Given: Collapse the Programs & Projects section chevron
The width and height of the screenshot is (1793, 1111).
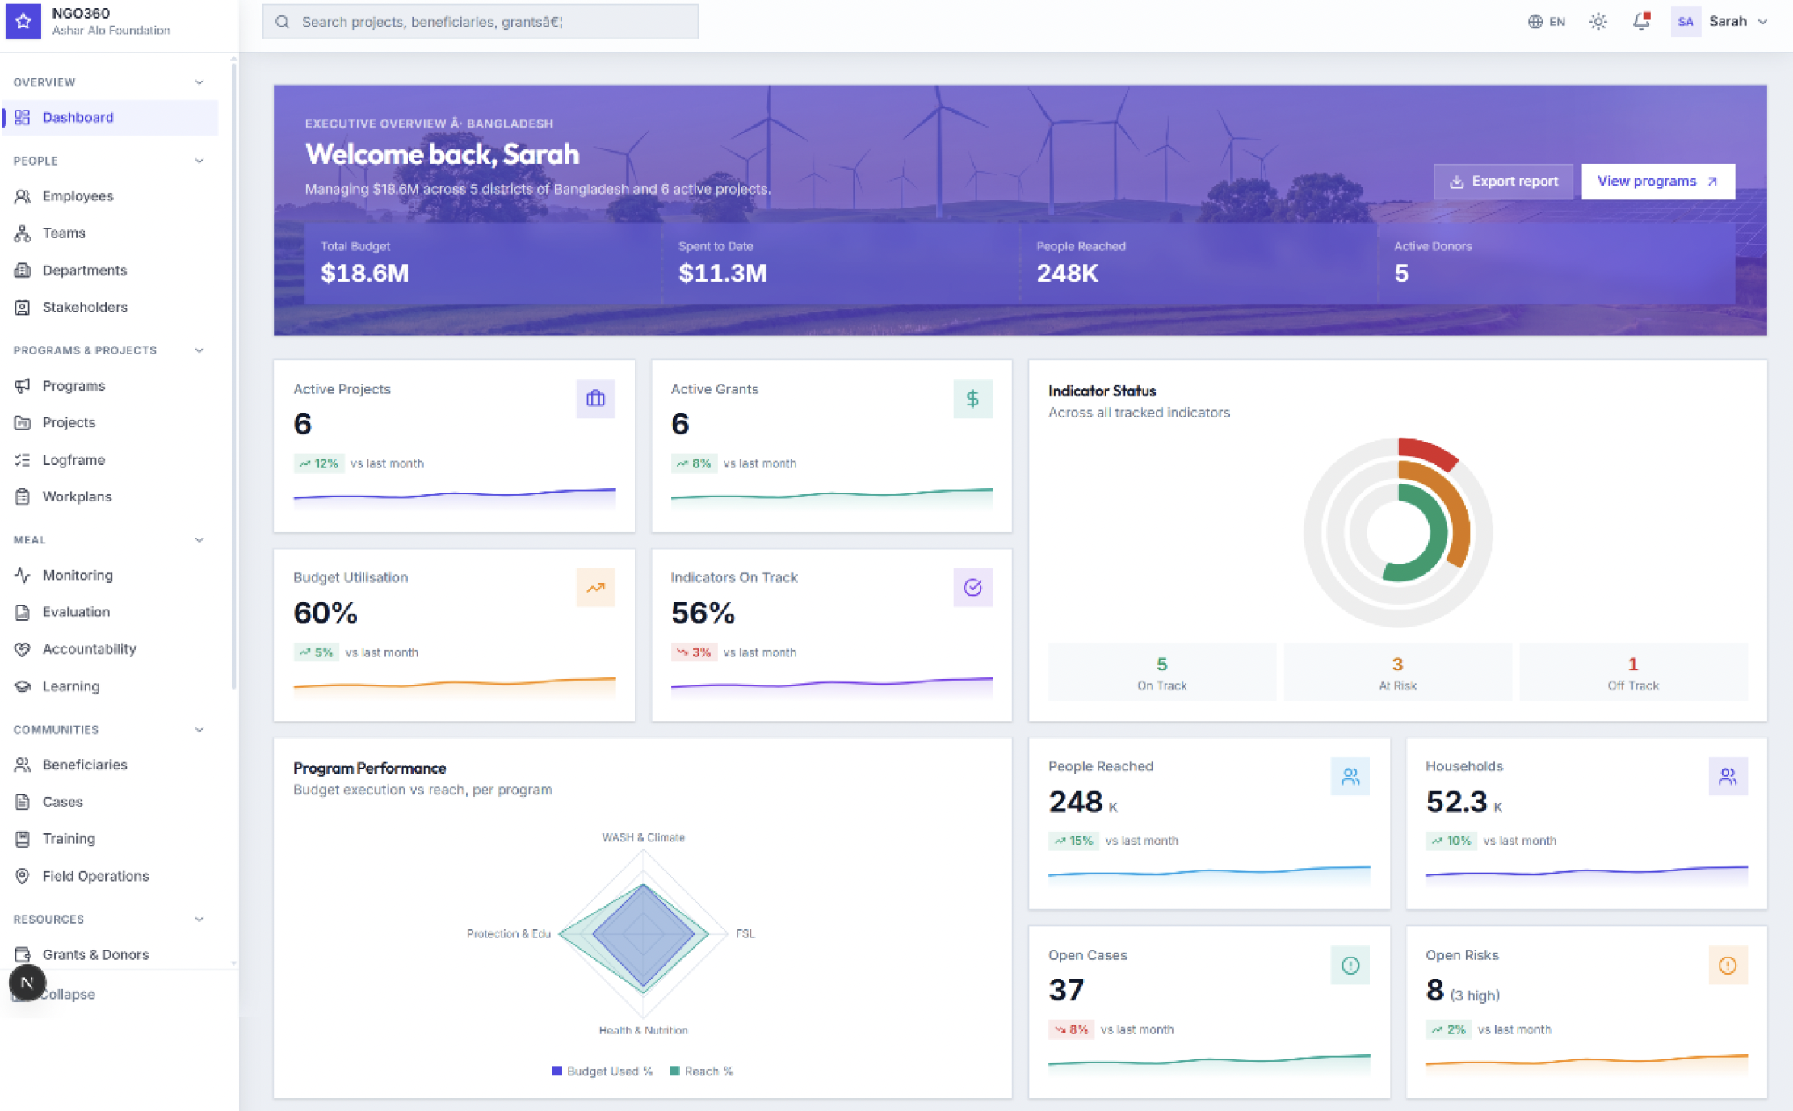Looking at the screenshot, I should pyautogui.click(x=199, y=350).
